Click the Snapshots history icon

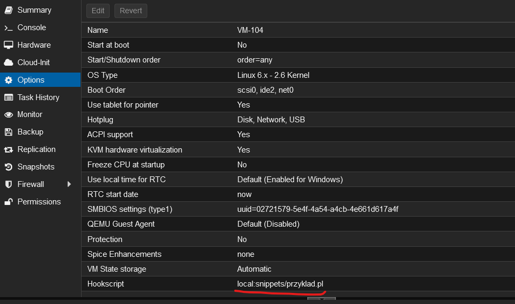click(8, 167)
